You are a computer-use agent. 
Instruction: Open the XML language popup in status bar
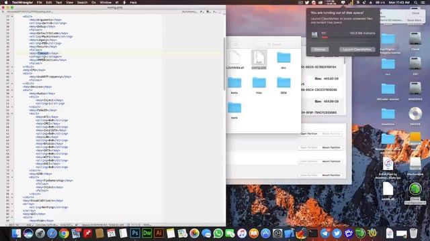[29, 225]
